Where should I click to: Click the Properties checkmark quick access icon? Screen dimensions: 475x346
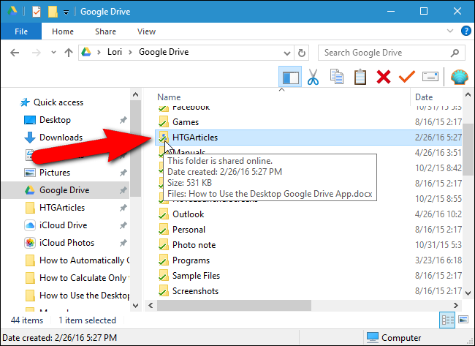(x=37, y=12)
